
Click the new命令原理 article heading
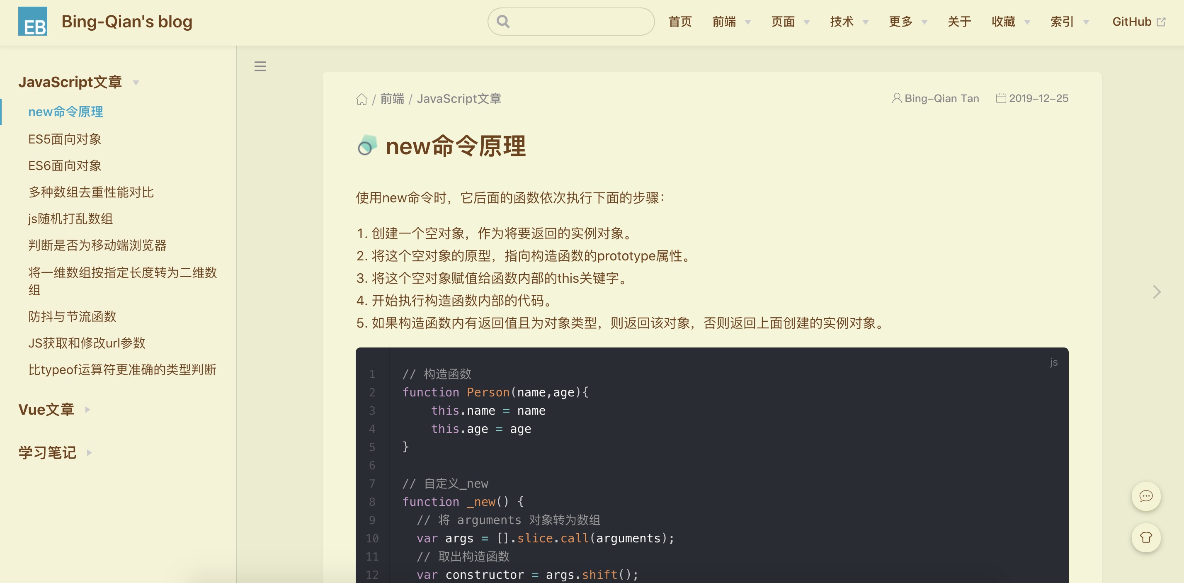tap(456, 146)
